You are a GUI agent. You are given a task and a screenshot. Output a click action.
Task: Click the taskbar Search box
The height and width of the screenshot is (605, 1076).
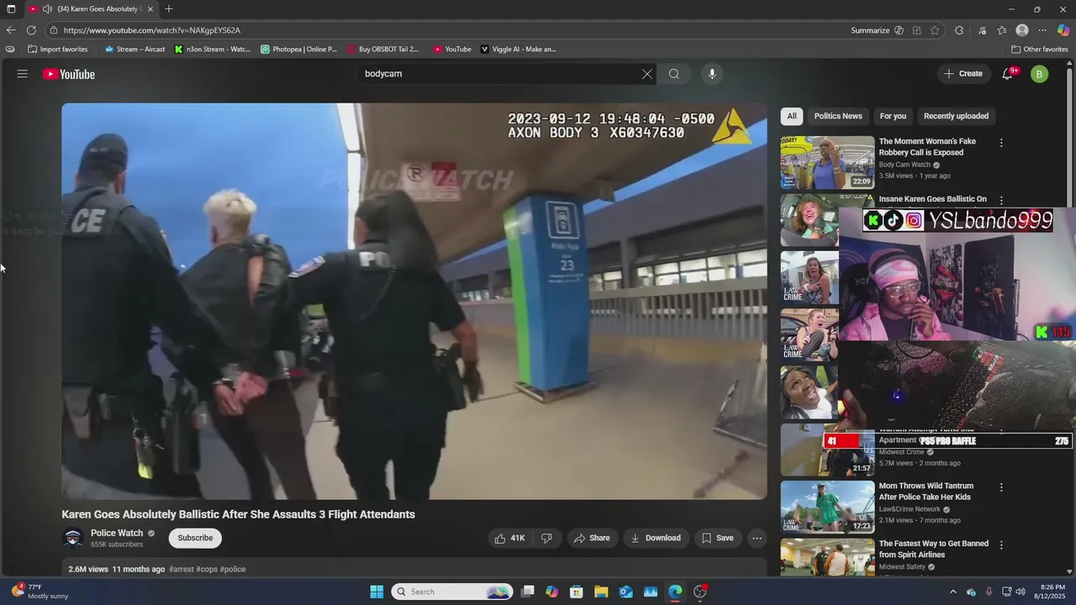pyautogui.click(x=453, y=592)
